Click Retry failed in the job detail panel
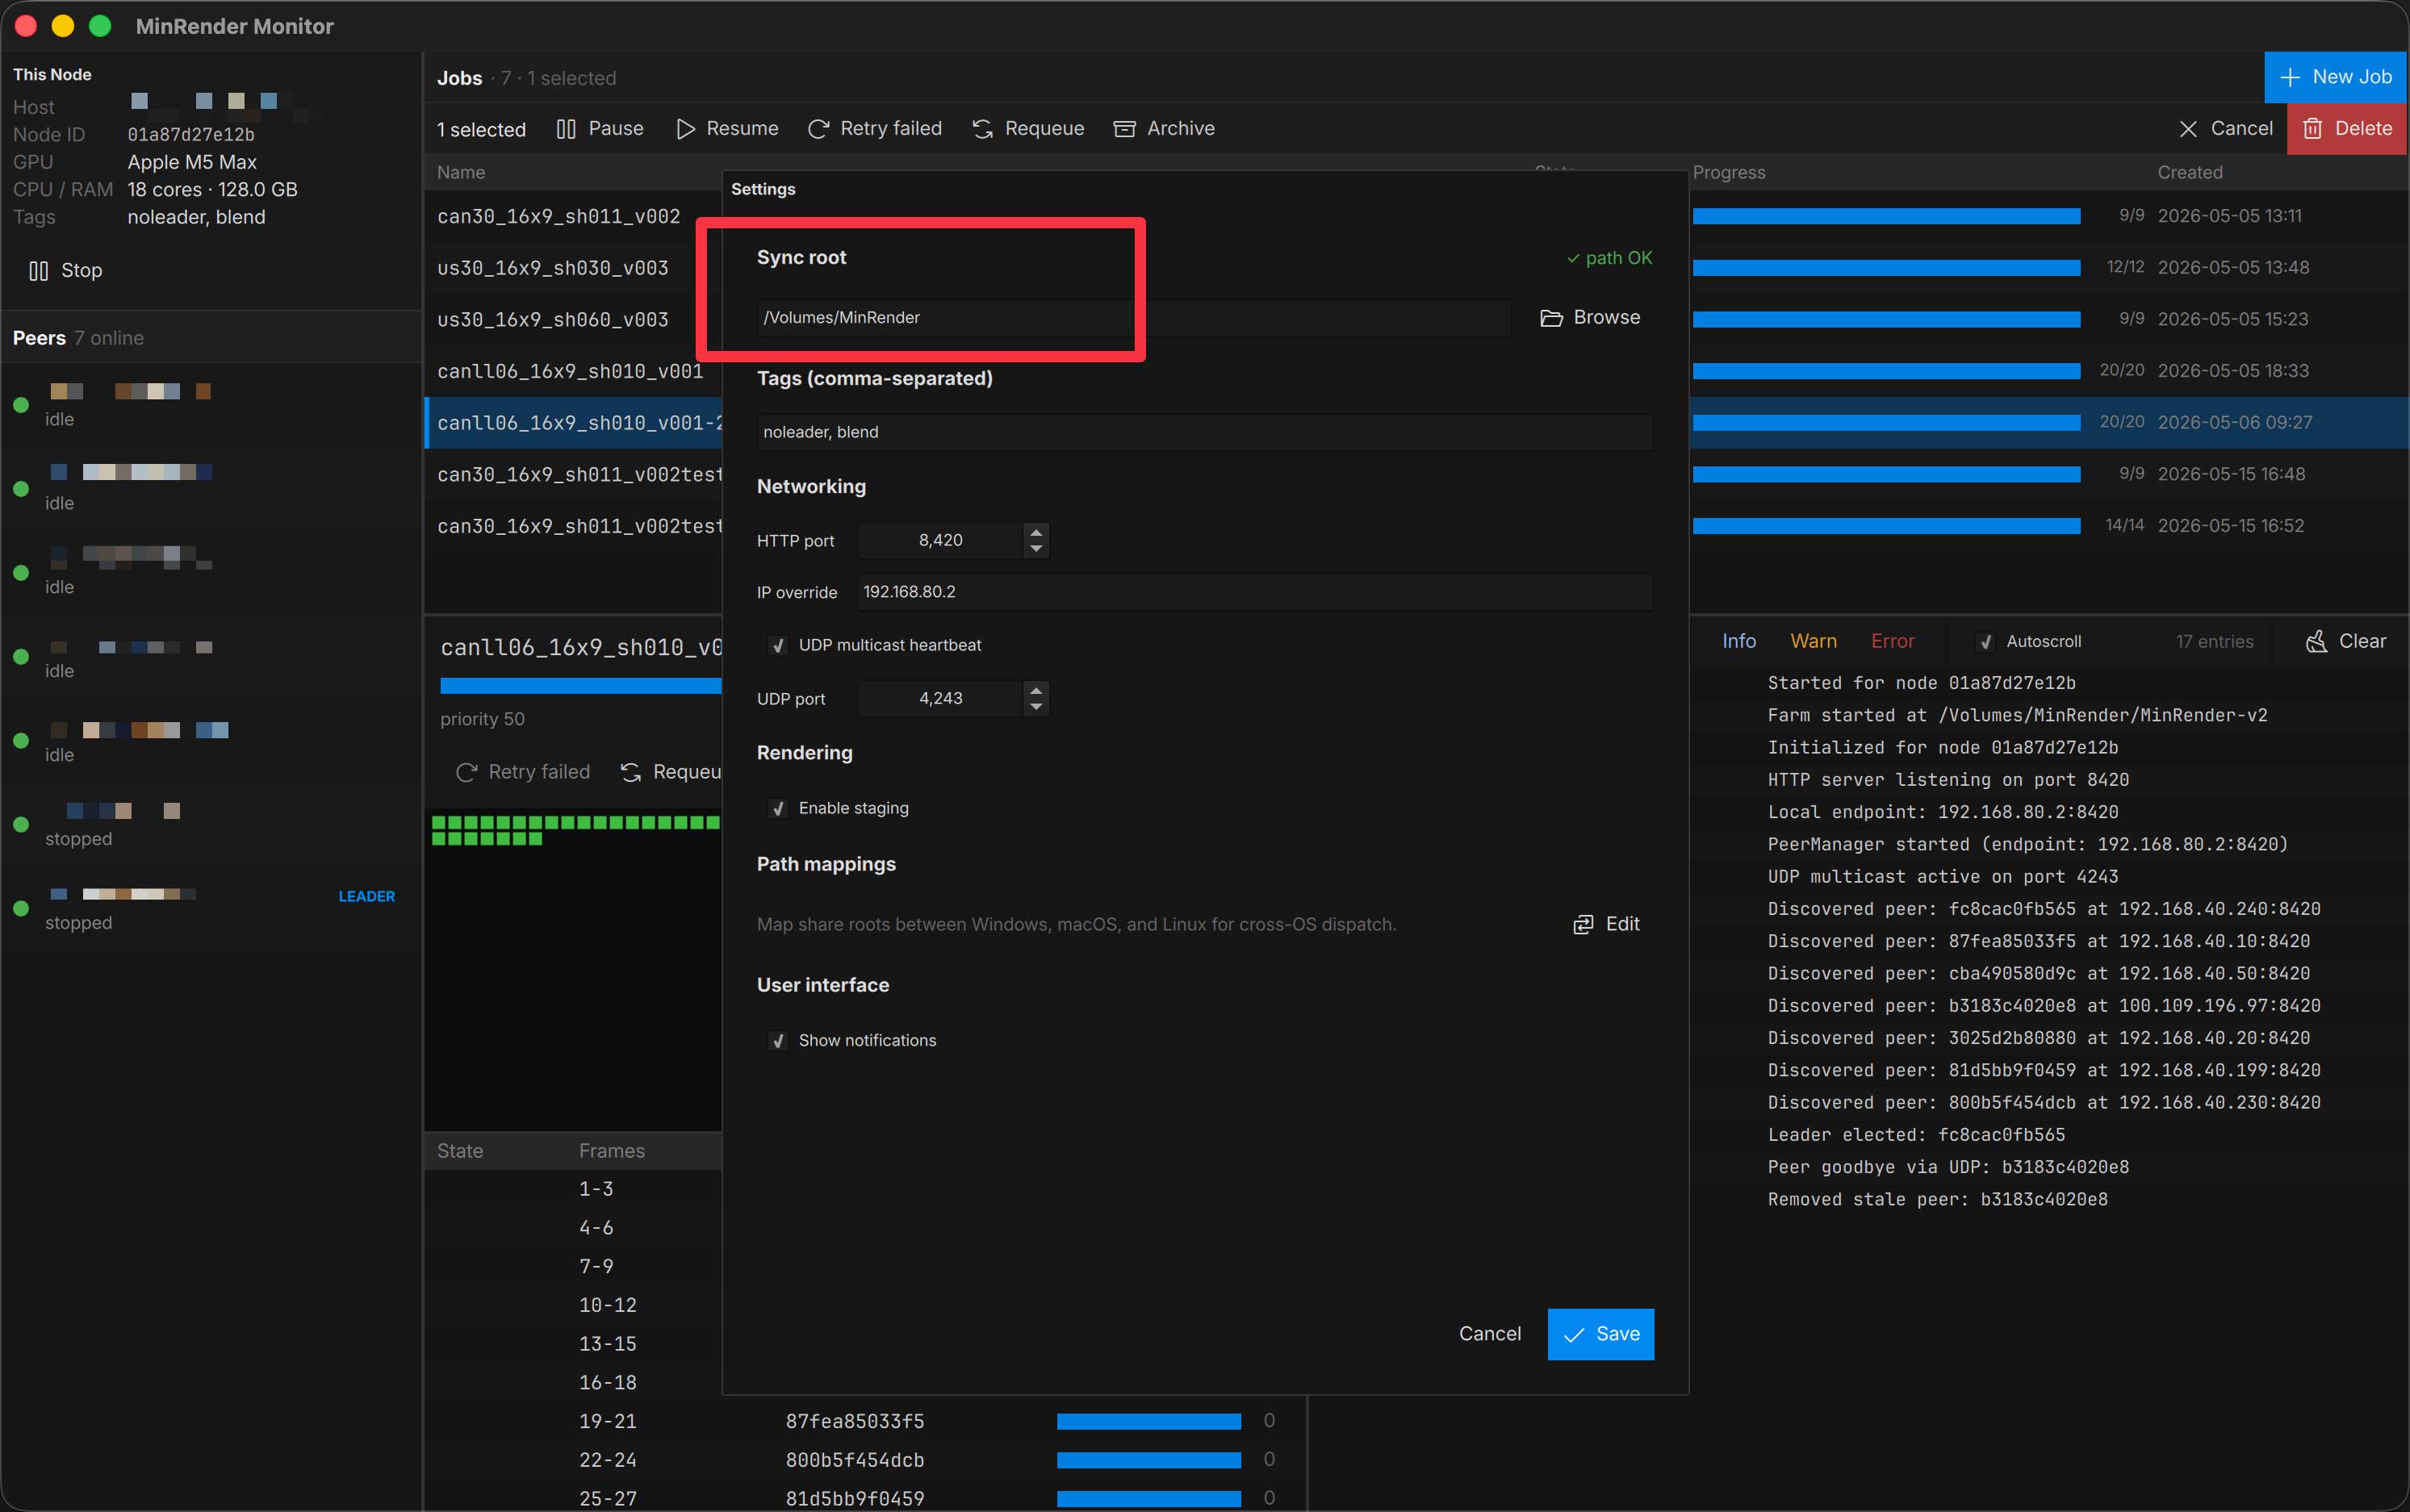2410x1512 pixels. [522, 772]
